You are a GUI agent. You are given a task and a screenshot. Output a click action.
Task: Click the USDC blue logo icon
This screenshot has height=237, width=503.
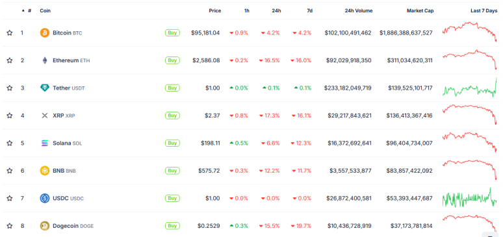pyautogui.click(x=45, y=198)
